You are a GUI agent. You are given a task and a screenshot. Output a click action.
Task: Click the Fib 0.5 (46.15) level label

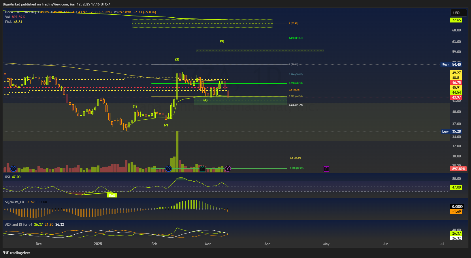(x=295, y=90)
